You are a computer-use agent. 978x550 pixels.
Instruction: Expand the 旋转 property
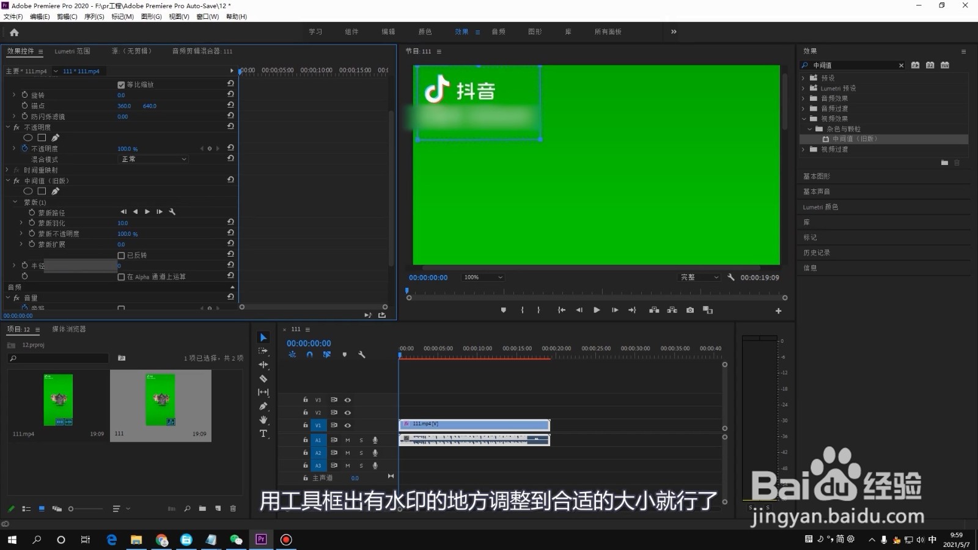pyautogui.click(x=15, y=95)
